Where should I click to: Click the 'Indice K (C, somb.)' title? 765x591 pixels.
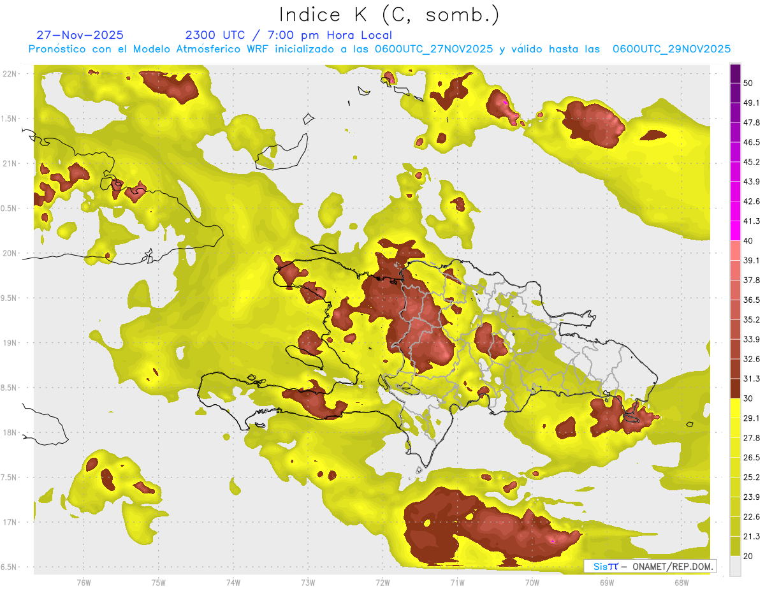pyautogui.click(x=389, y=15)
